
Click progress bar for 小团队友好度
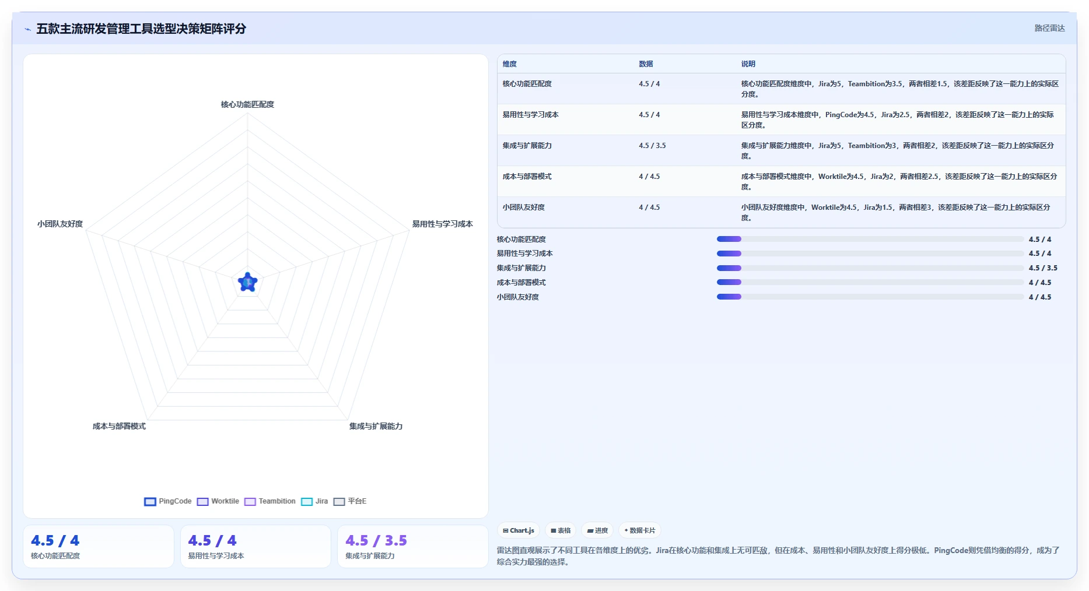(870, 297)
